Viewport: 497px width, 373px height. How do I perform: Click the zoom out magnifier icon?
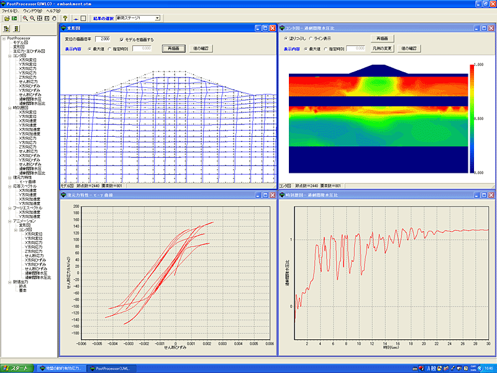[32, 19]
